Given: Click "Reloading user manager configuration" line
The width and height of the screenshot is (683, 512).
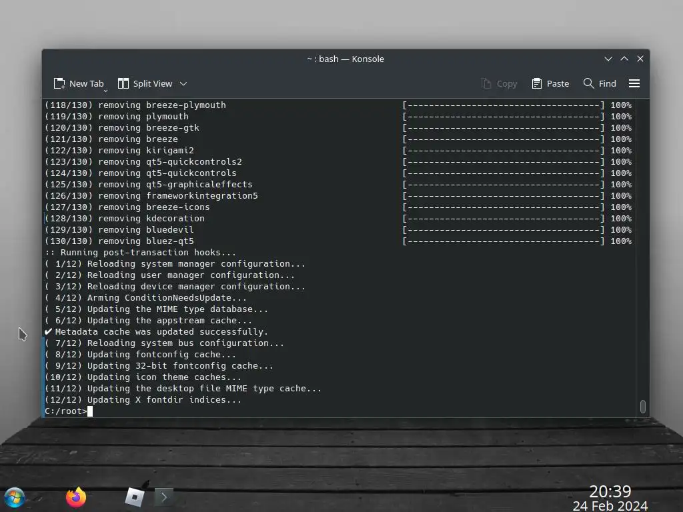Looking at the screenshot, I should [170, 275].
